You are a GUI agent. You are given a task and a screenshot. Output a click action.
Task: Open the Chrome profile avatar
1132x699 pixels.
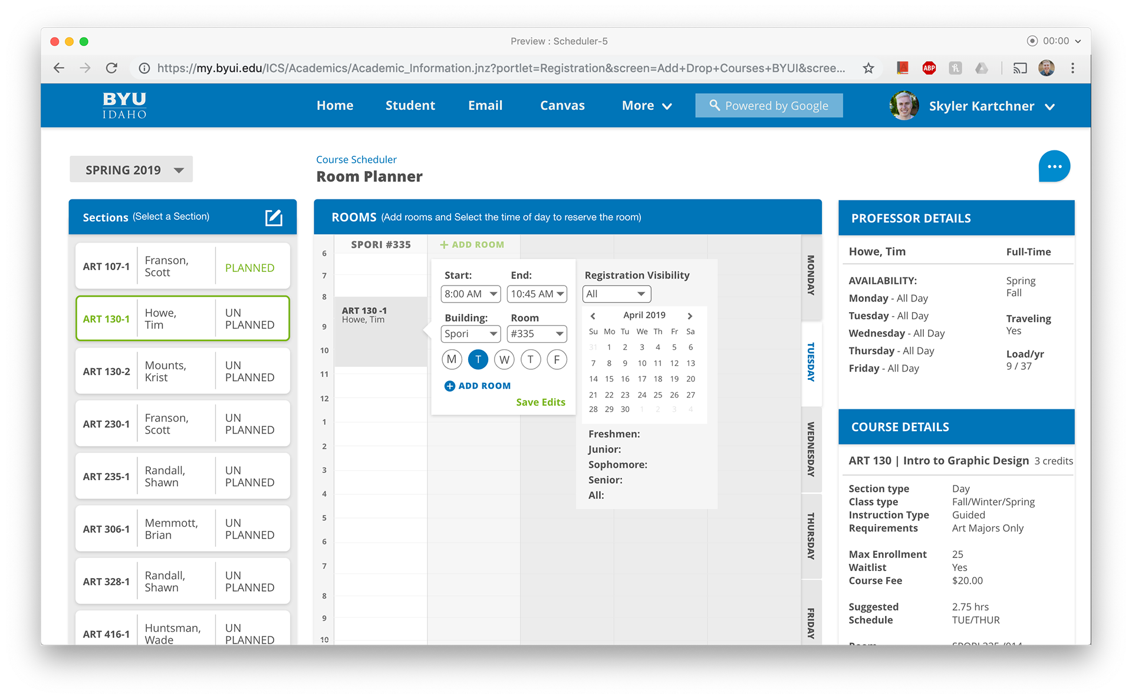(1047, 68)
